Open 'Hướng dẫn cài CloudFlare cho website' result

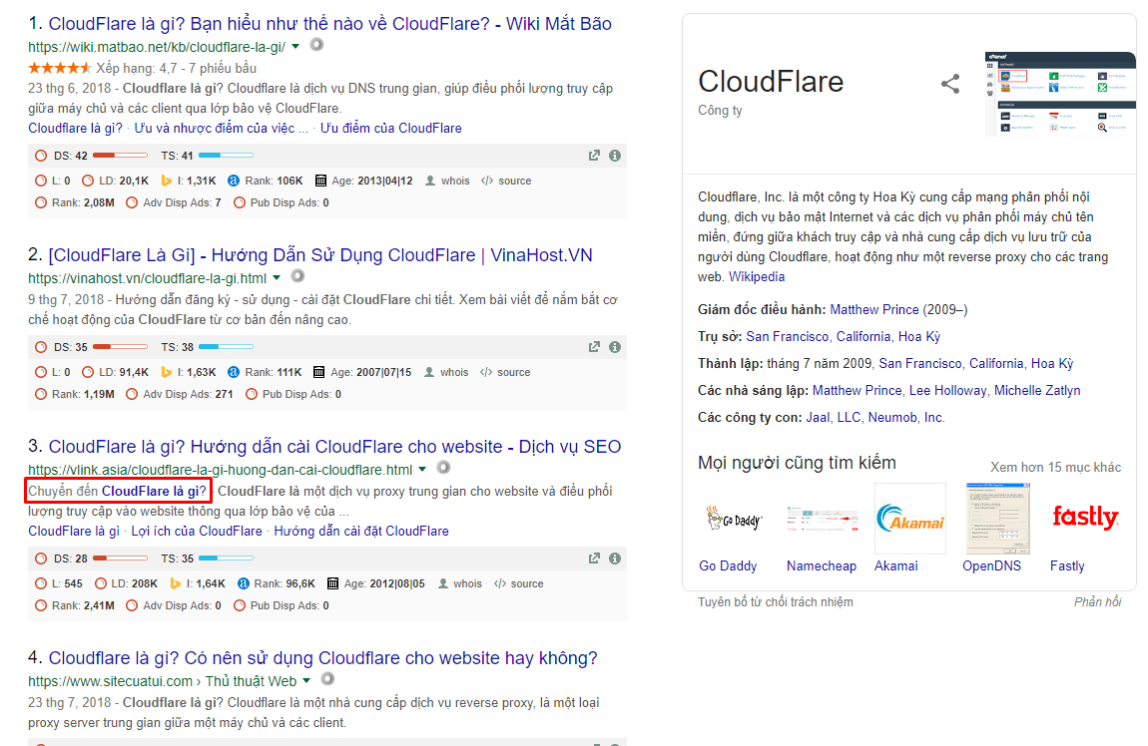(x=334, y=447)
